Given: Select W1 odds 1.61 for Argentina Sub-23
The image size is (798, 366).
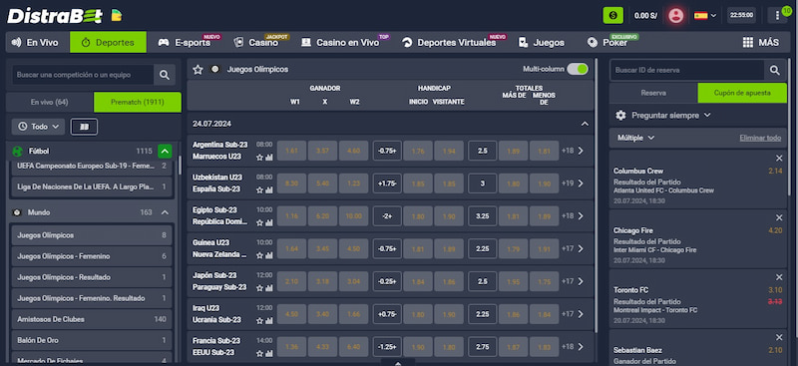Looking at the screenshot, I should [291, 151].
